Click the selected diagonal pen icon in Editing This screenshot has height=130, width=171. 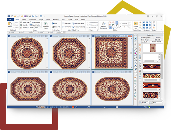click(117, 23)
